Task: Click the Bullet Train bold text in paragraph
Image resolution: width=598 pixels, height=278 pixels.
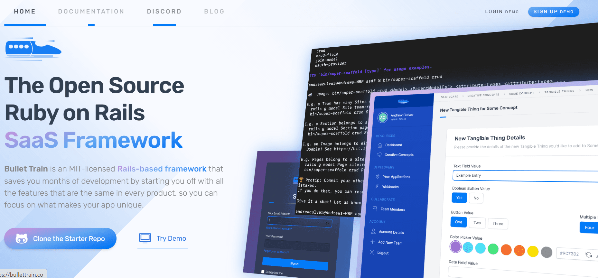Action: click(x=26, y=169)
